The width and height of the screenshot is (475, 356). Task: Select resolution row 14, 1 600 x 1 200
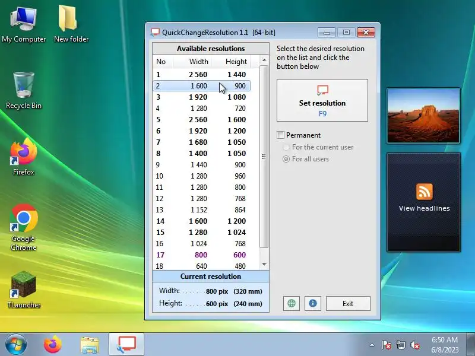click(x=201, y=221)
